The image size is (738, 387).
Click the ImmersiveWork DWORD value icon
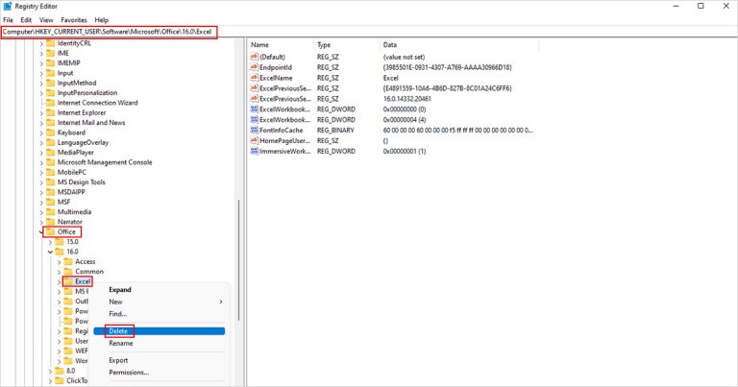click(x=254, y=152)
